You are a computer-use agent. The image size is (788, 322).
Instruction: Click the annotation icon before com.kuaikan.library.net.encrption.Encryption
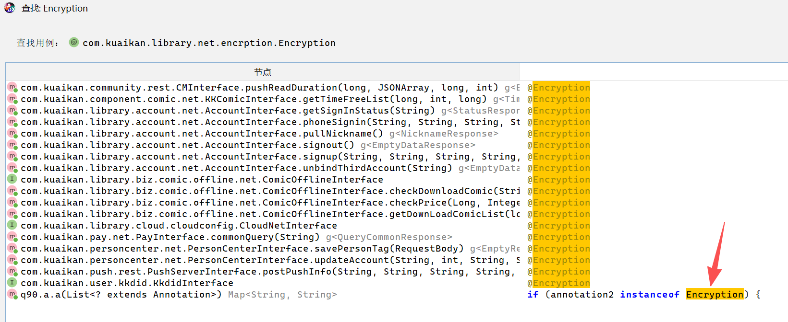pos(74,42)
